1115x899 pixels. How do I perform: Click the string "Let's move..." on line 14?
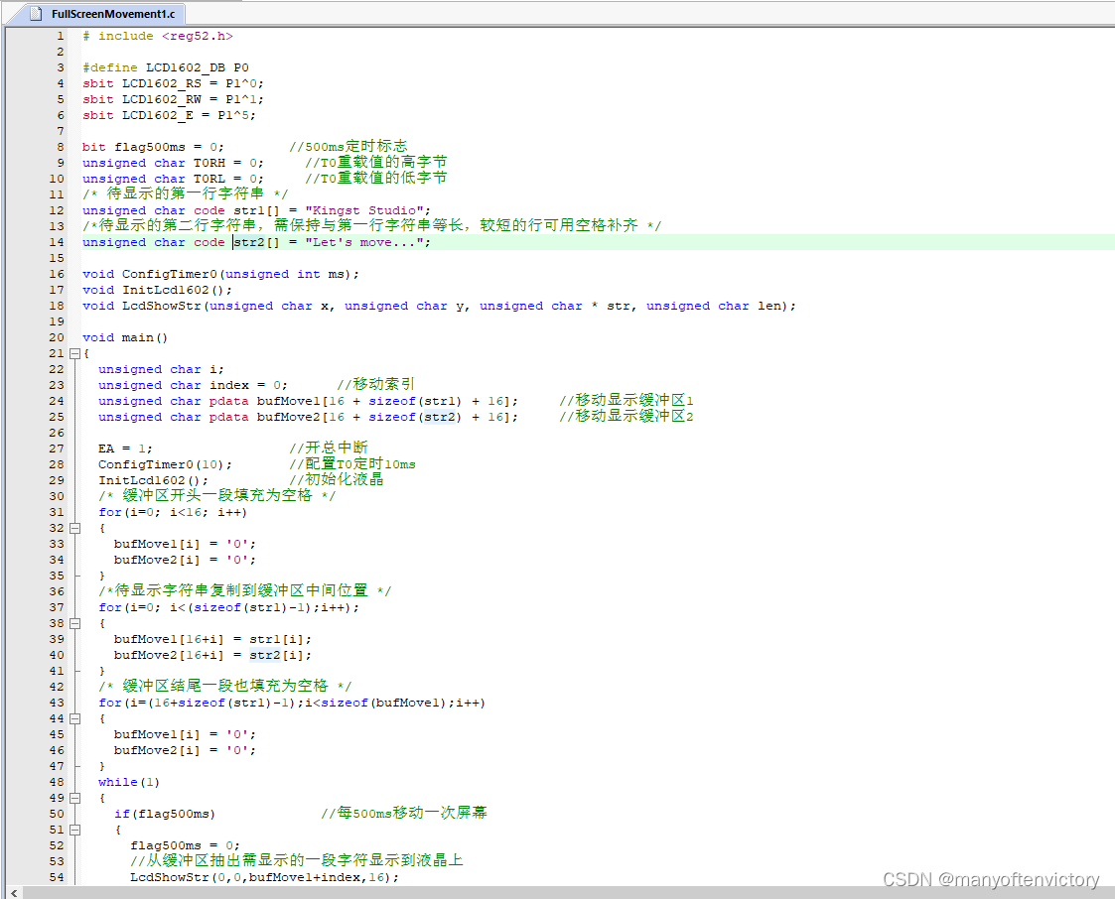(364, 242)
